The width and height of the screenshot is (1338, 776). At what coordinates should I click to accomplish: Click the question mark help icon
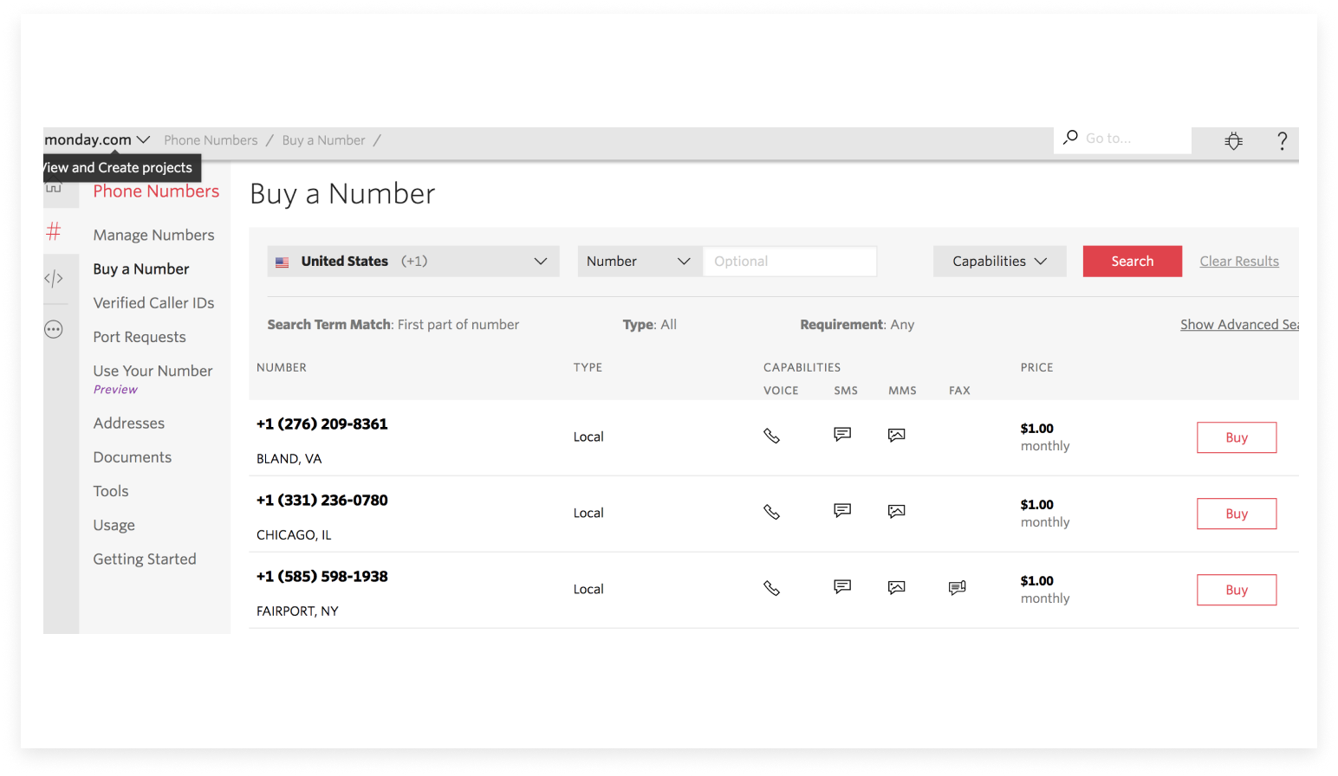click(x=1282, y=140)
